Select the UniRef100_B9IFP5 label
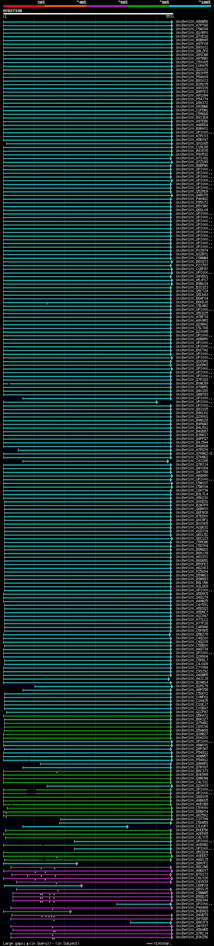 192,73
